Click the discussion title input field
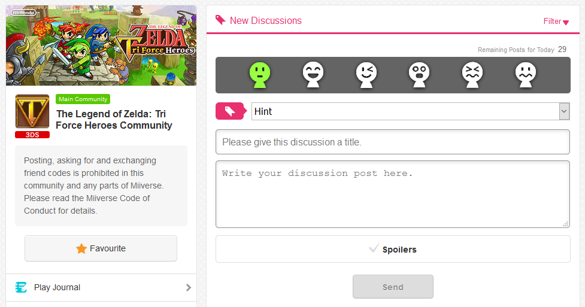 [x=392, y=142]
